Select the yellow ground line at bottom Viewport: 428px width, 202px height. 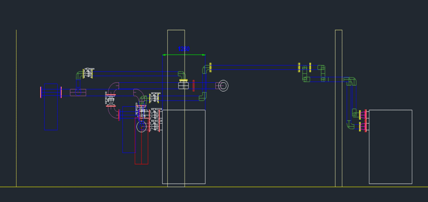click(251, 187)
